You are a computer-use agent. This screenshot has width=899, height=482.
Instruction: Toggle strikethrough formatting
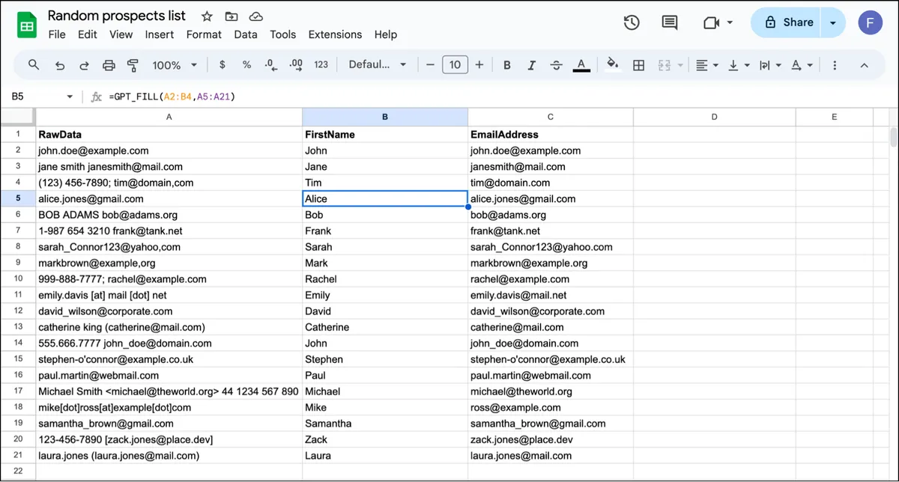click(x=556, y=65)
